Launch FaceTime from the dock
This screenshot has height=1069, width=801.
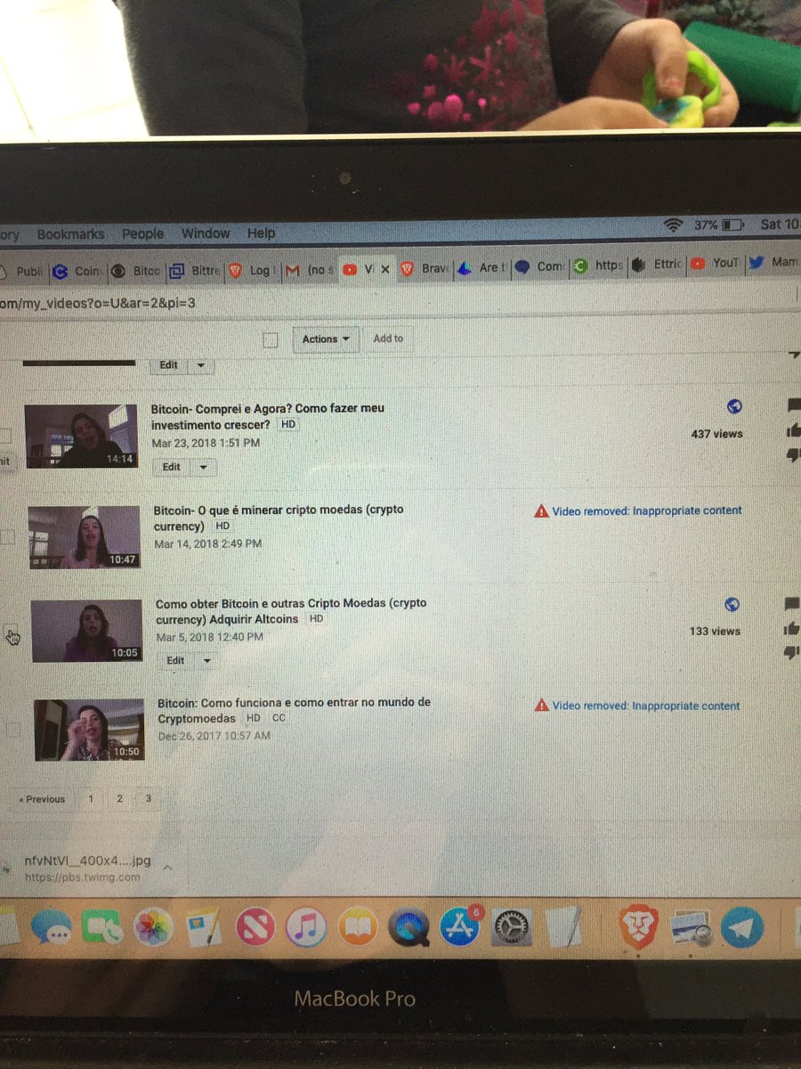click(101, 927)
